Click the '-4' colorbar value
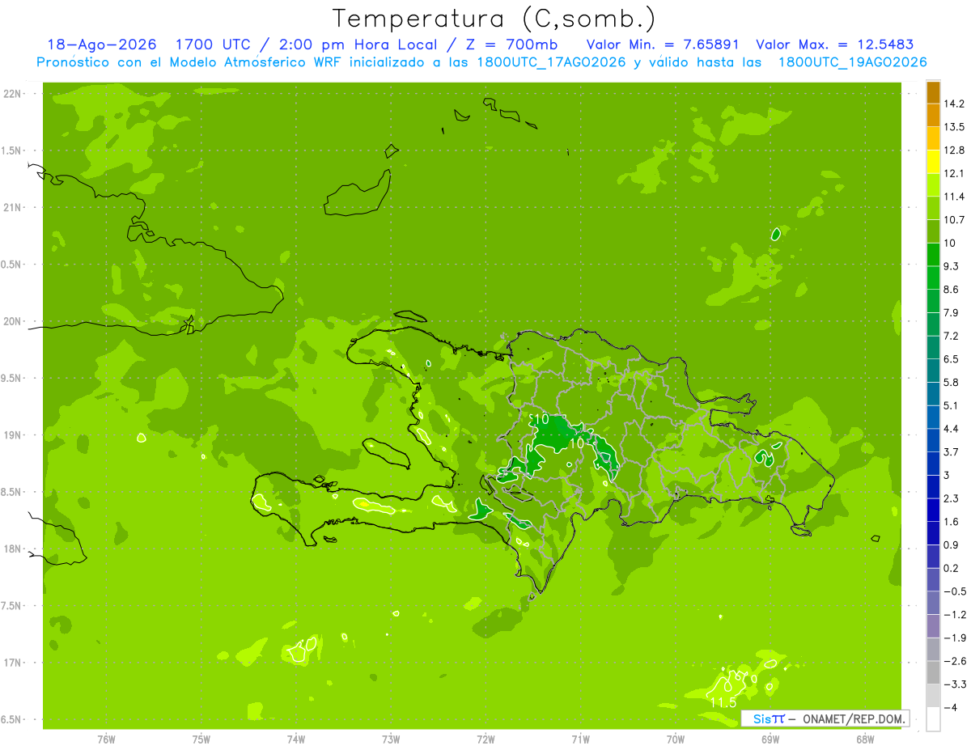 tap(950, 707)
